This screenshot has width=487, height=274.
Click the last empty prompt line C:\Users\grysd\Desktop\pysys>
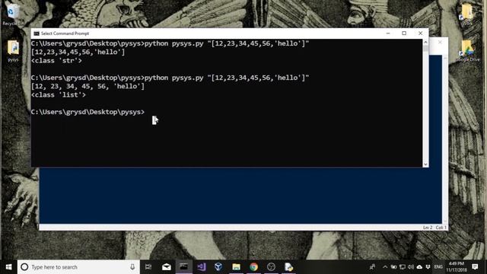coord(88,112)
